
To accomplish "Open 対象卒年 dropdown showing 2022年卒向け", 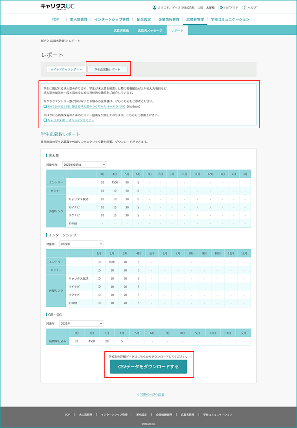I will pyautogui.click(x=84, y=165).
